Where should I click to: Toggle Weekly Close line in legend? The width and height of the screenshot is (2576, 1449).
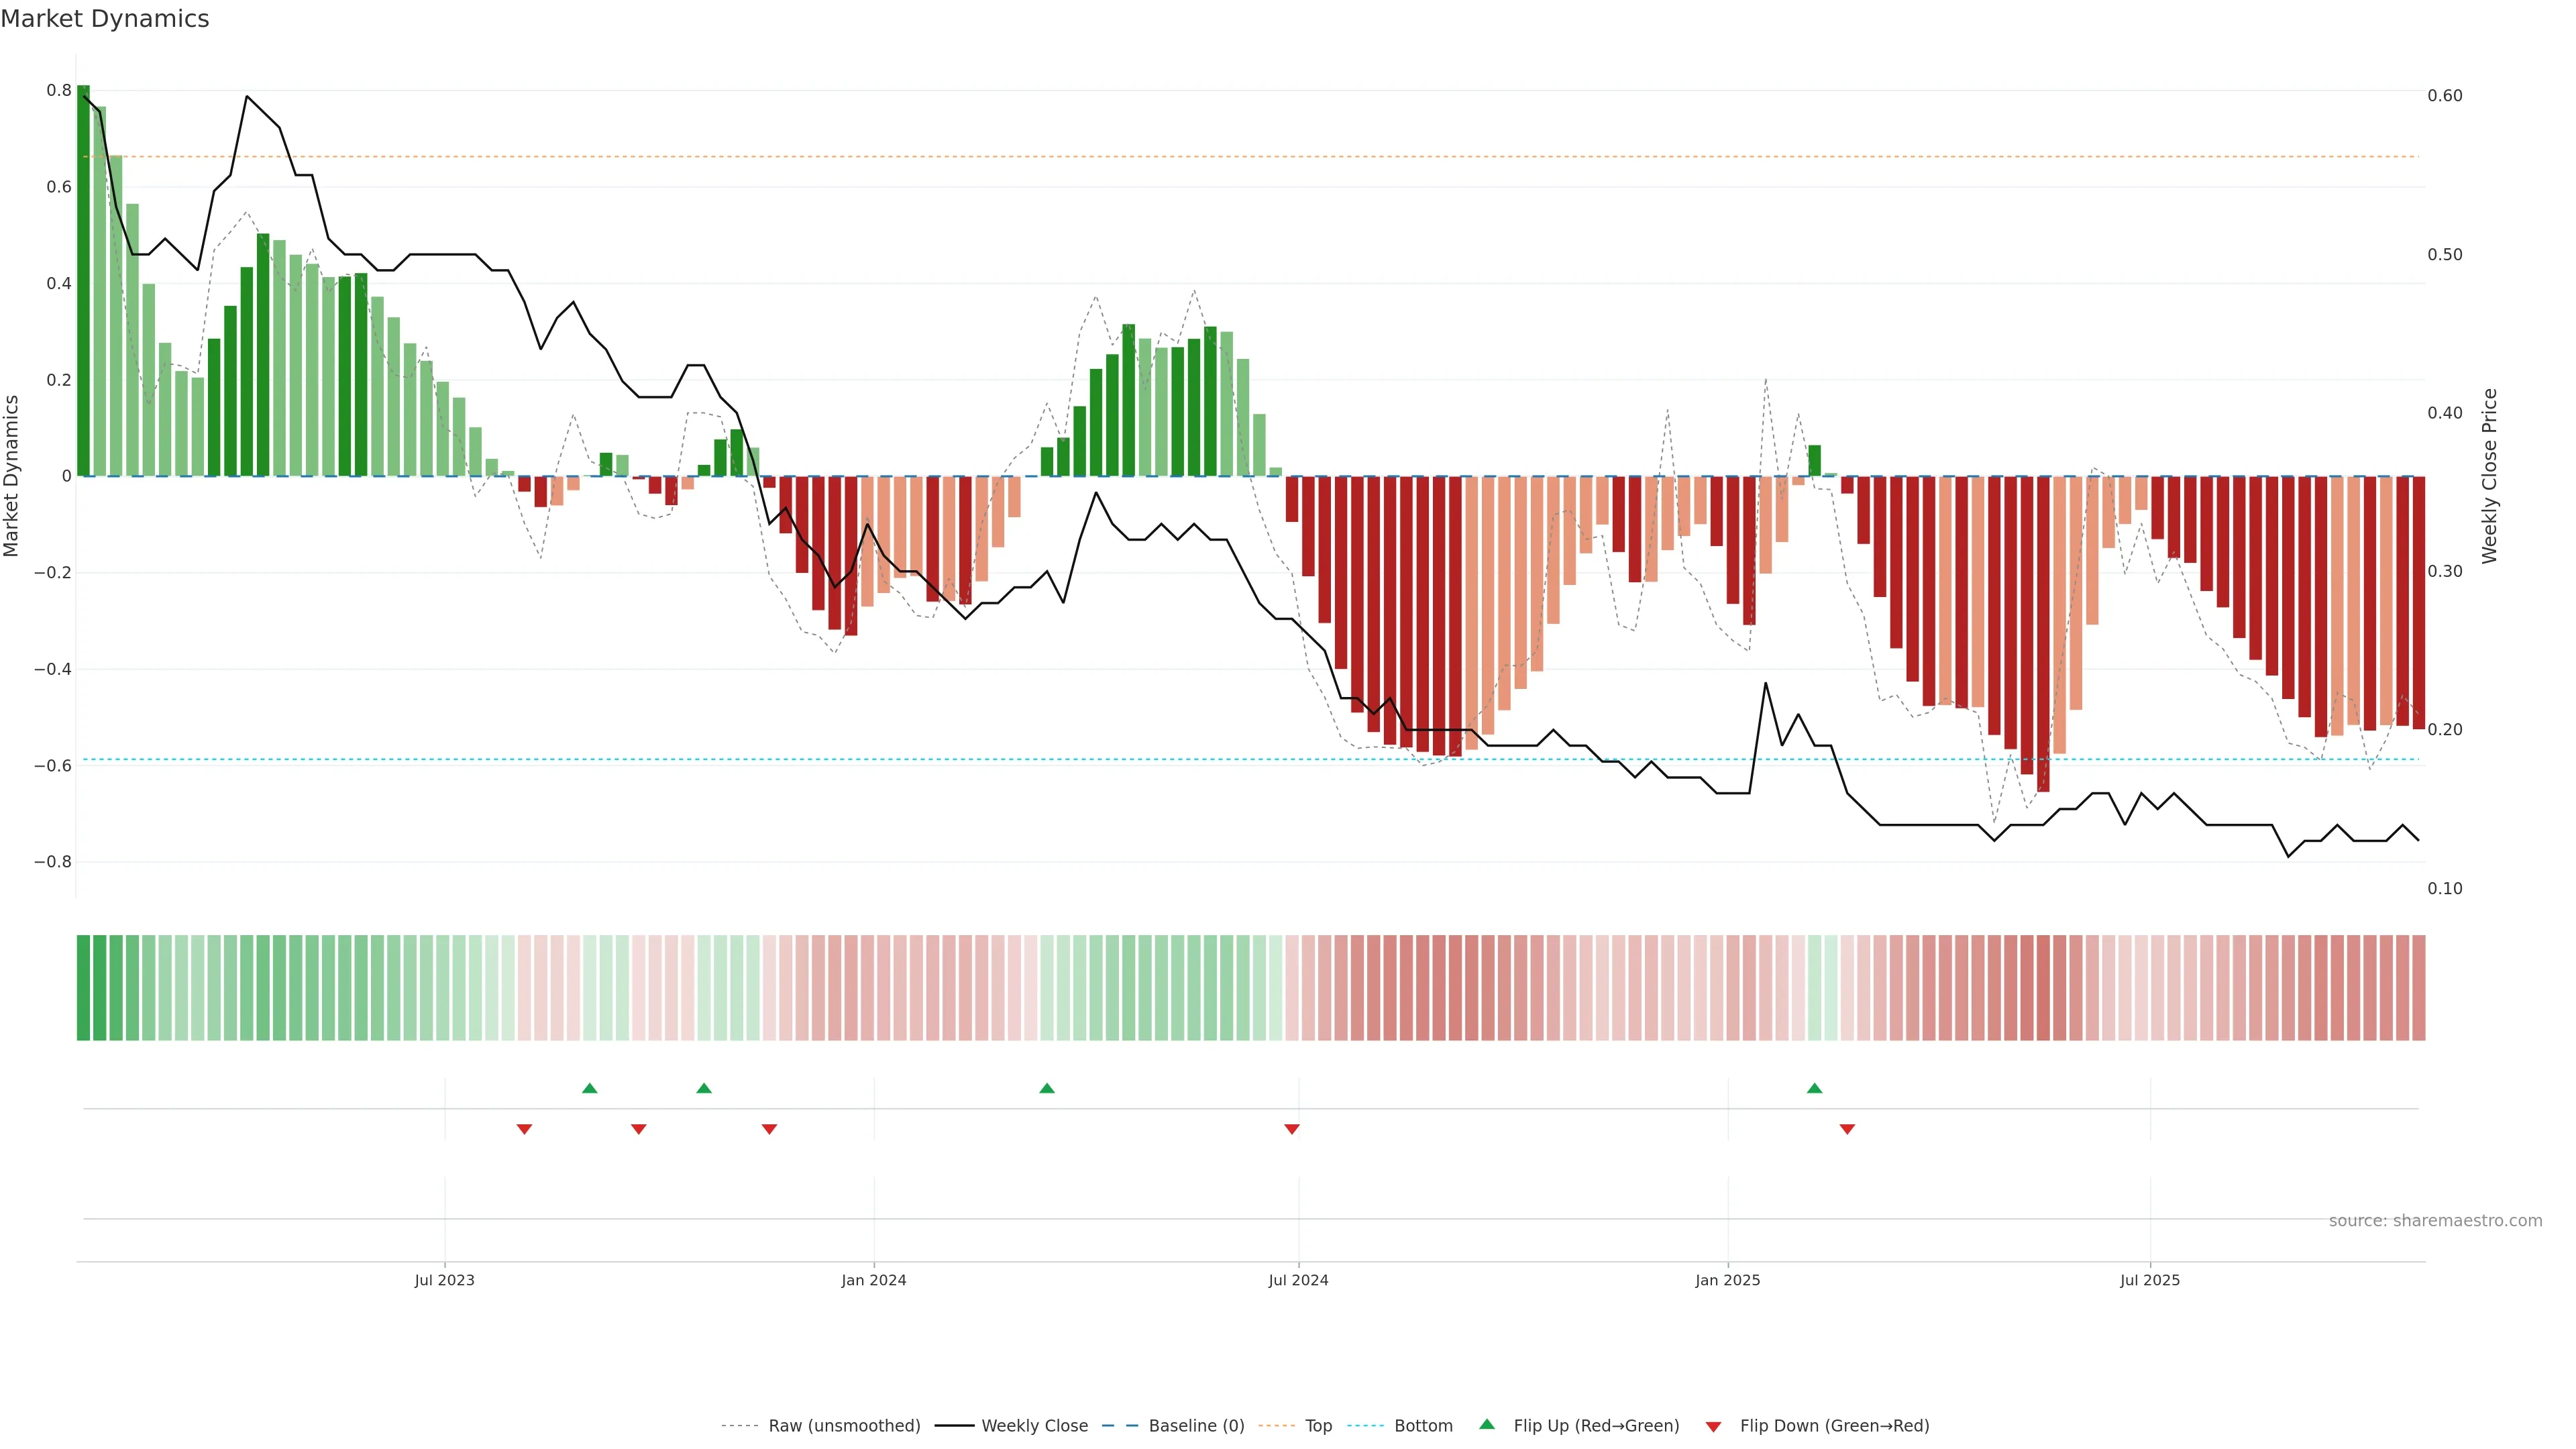[x=1034, y=1426]
